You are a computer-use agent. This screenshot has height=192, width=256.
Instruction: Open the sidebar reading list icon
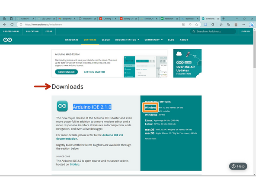[205, 25]
